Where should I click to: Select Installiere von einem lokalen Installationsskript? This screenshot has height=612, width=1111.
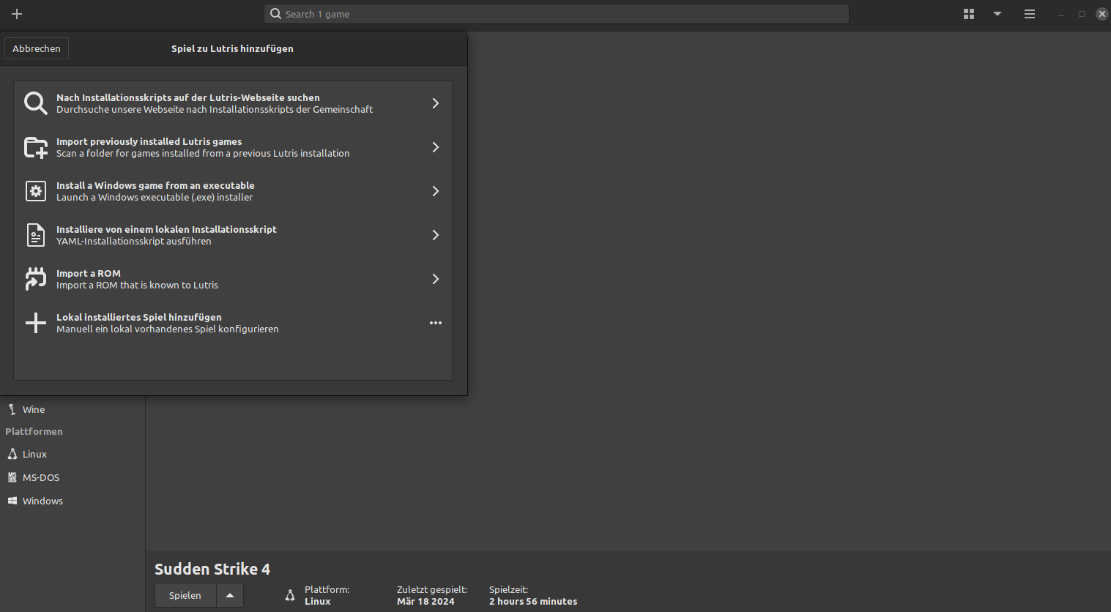pyautogui.click(x=233, y=235)
